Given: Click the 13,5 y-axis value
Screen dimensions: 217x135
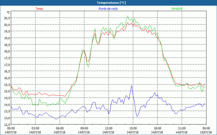Looking at the screenshot, I should pyautogui.click(x=7, y=111).
